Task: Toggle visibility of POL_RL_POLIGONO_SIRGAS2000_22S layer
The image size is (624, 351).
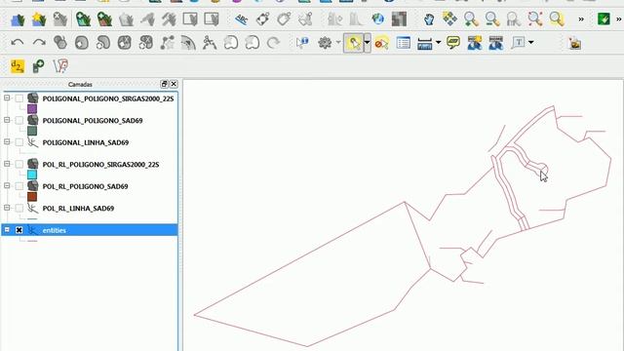Action: (19, 164)
